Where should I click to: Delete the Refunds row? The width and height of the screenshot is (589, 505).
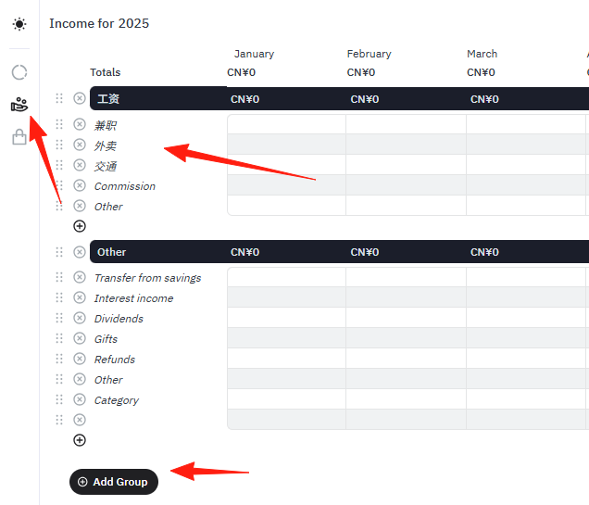click(x=80, y=359)
